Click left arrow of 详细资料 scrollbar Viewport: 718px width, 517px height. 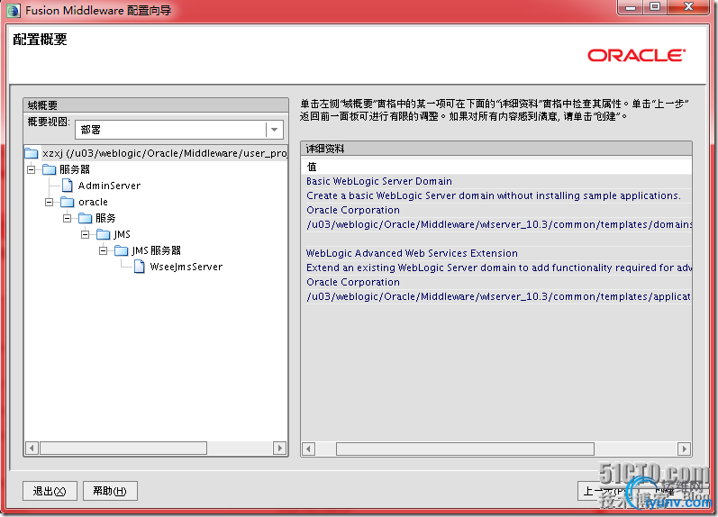[309, 449]
